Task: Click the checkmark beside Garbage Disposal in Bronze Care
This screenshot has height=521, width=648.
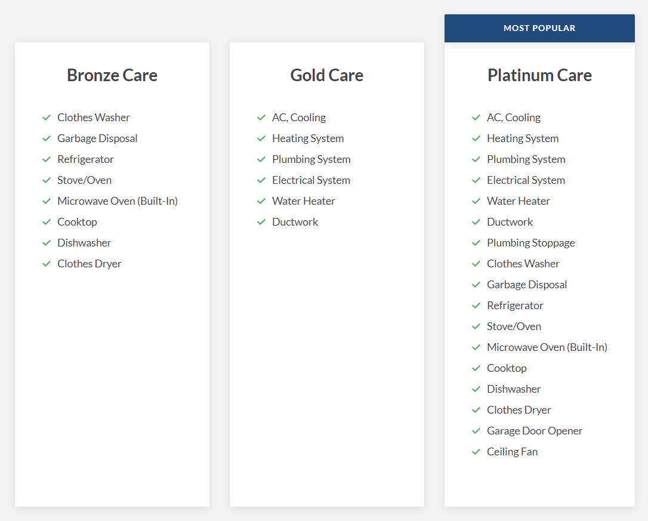Action: click(47, 138)
